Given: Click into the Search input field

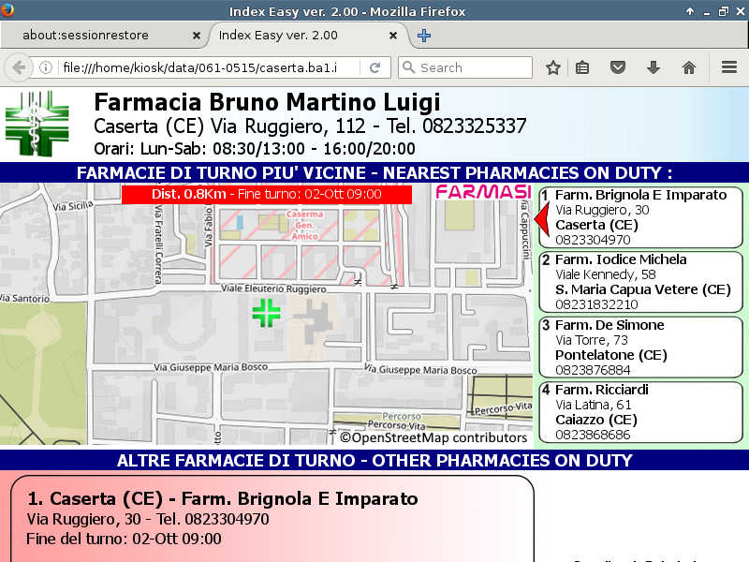Looking at the screenshot, I should click(473, 67).
